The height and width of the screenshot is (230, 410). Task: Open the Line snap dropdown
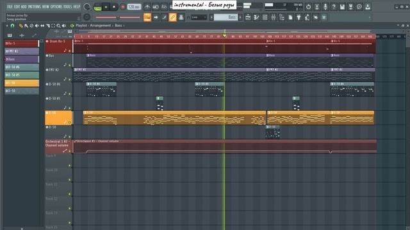click(199, 17)
